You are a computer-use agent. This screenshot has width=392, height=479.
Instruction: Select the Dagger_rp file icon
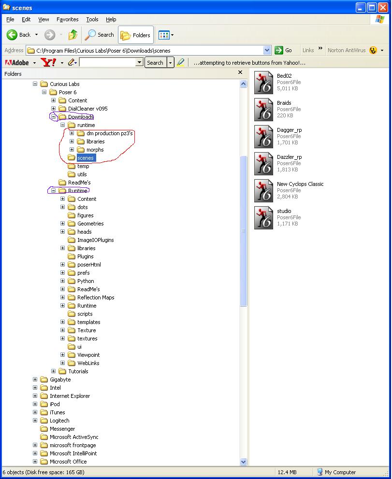click(263, 137)
